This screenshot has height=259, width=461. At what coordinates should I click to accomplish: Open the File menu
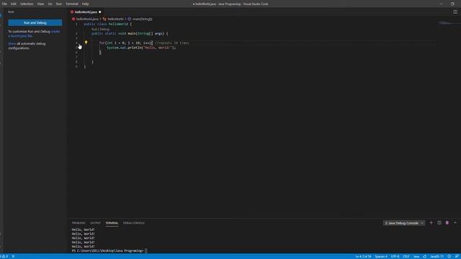[4, 4]
